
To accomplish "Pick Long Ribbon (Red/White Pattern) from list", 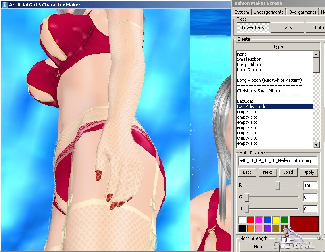I will pos(269,80).
